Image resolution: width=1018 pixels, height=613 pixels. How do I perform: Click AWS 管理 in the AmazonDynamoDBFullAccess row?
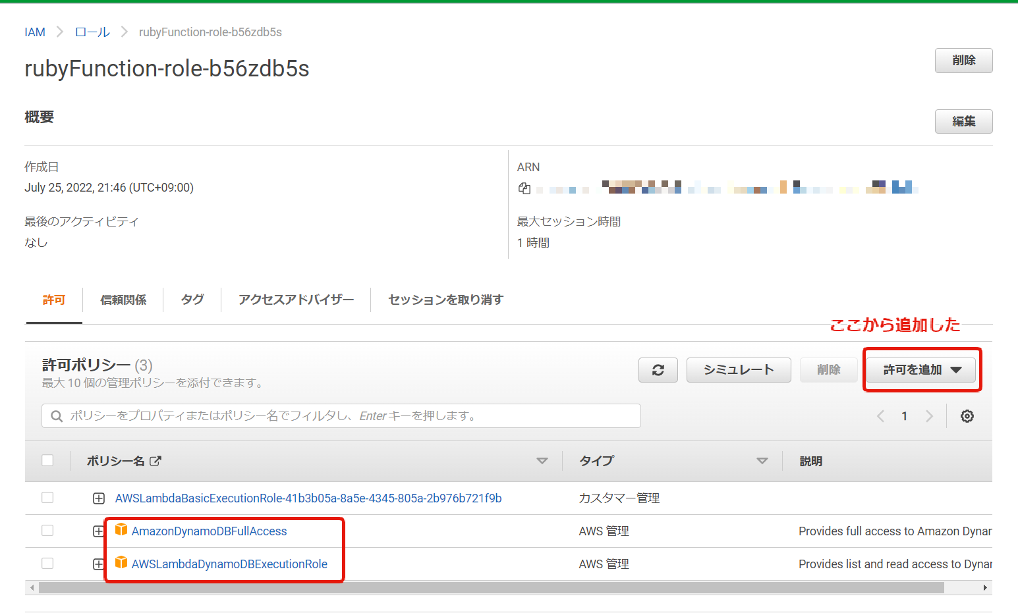coord(604,531)
